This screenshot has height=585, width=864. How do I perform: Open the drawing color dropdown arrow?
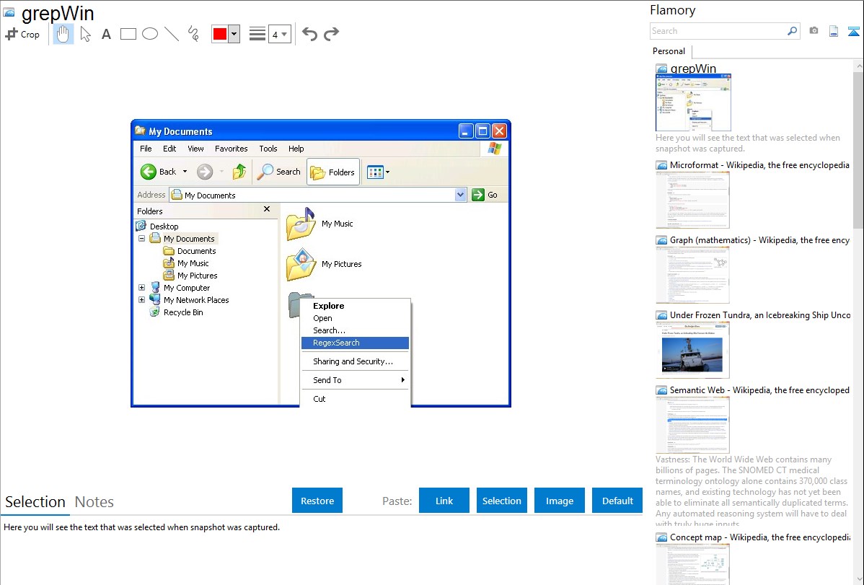point(234,34)
